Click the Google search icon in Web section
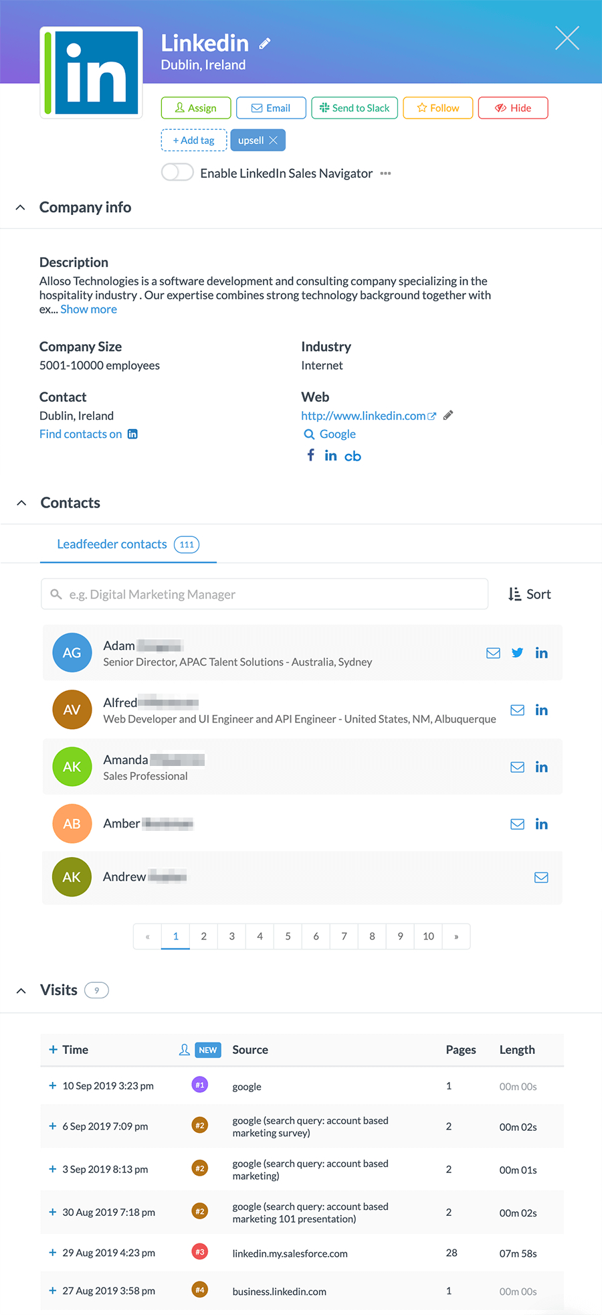Image resolution: width=602 pixels, height=1315 pixels. coord(310,434)
